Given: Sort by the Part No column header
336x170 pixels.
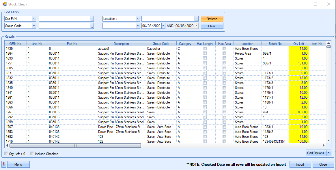Looking at the screenshot, I should tap(72, 44).
